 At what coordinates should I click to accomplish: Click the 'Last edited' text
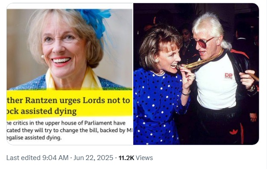coord(23,158)
